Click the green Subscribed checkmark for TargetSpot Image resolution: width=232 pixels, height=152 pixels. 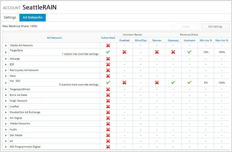pos(108,52)
